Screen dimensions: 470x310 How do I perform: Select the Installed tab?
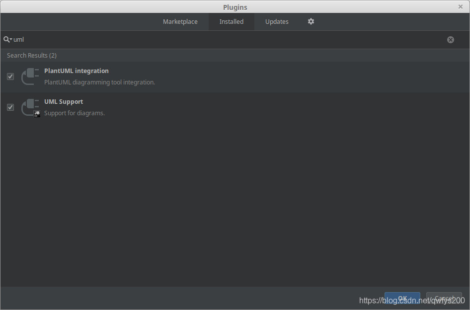(x=232, y=21)
